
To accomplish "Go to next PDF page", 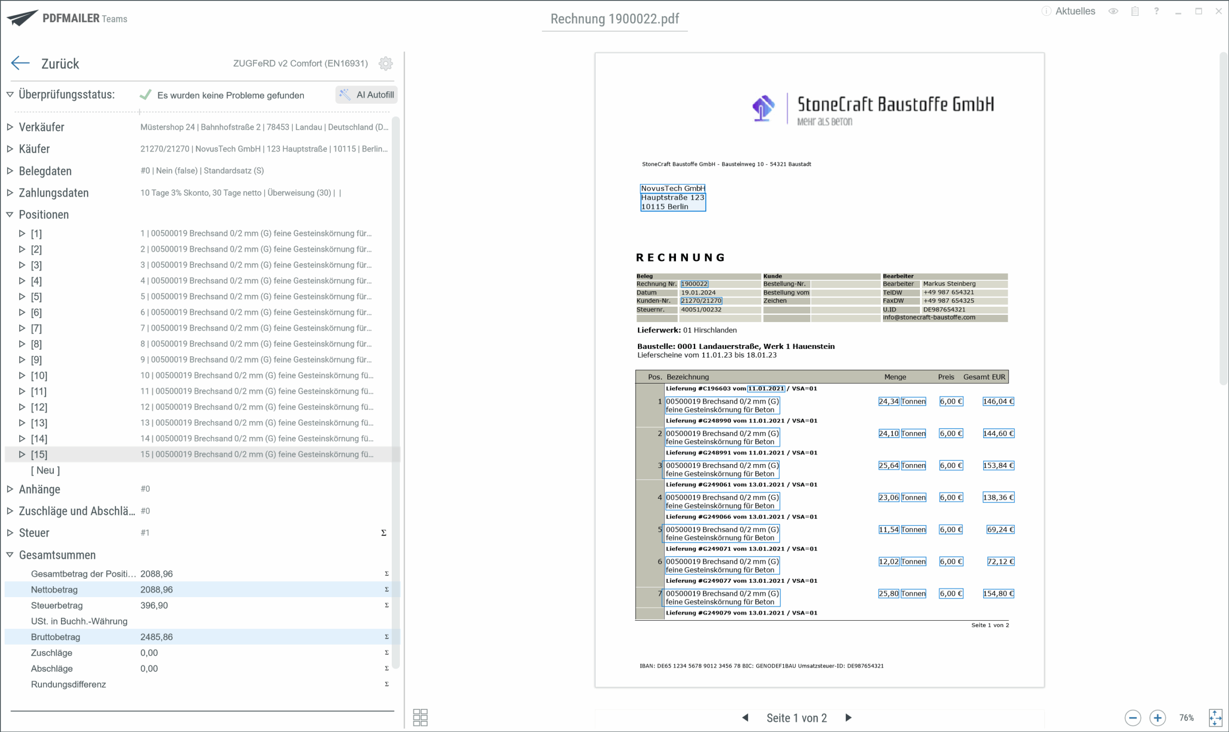I will [848, 718].
